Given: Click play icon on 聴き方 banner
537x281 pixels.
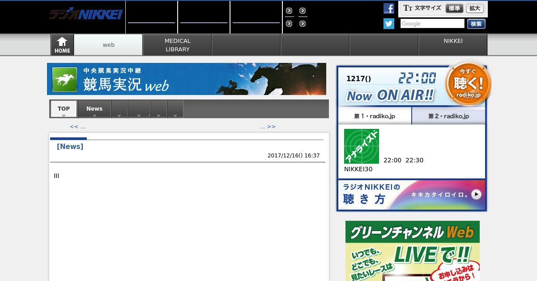Looking at the screenshot, I should (x=477, y=194).
